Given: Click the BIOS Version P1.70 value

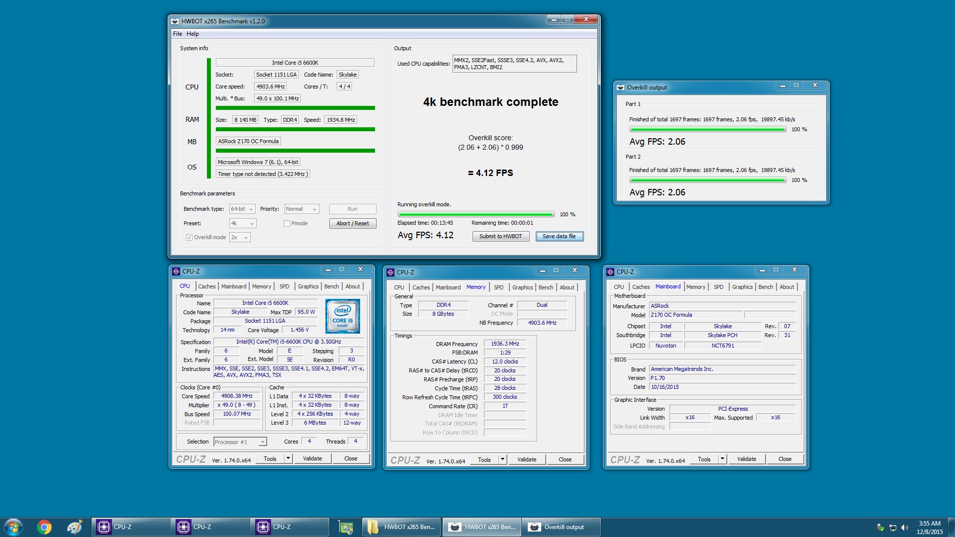Looking at the screenshot, I should (x=722, y=378).
